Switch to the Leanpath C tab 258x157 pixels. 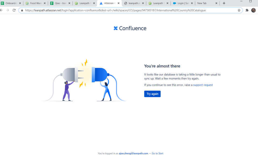(x=84, y=3)
